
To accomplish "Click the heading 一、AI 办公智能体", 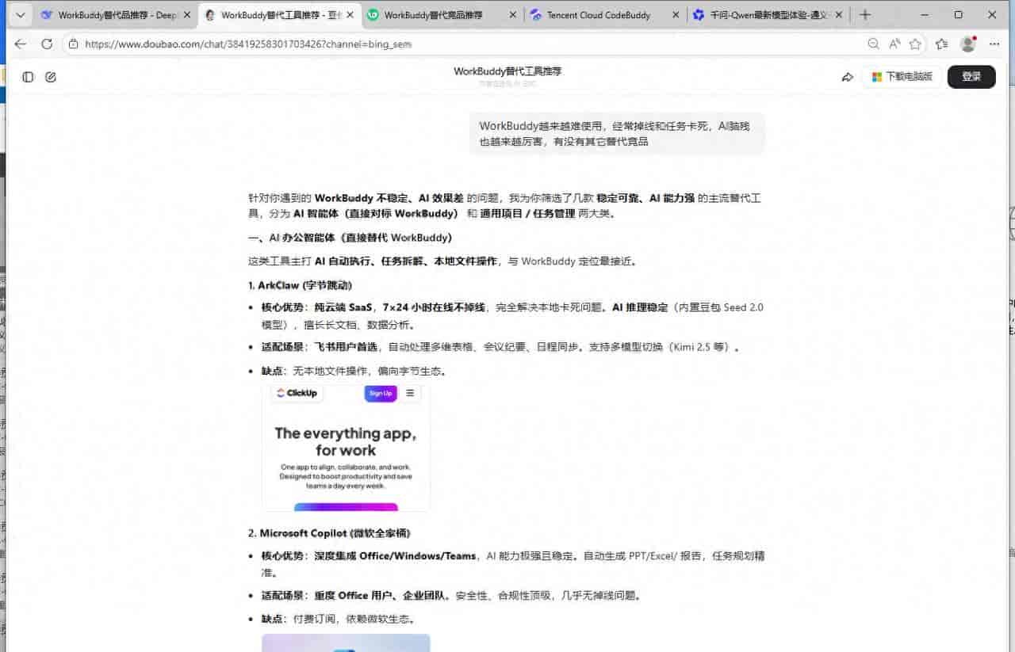I will 350,238.
